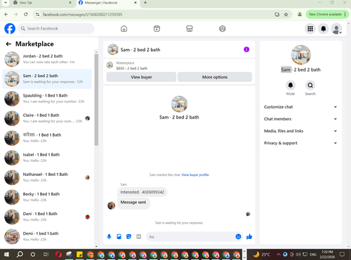Open the View buyer profile link
351x260 pixels.
[195, 175]
